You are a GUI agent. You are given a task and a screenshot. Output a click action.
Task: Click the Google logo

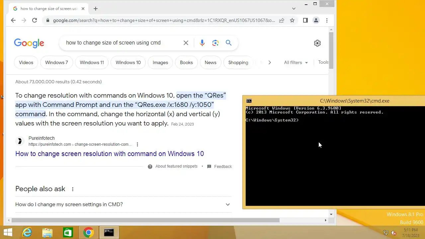click(29, 43)
